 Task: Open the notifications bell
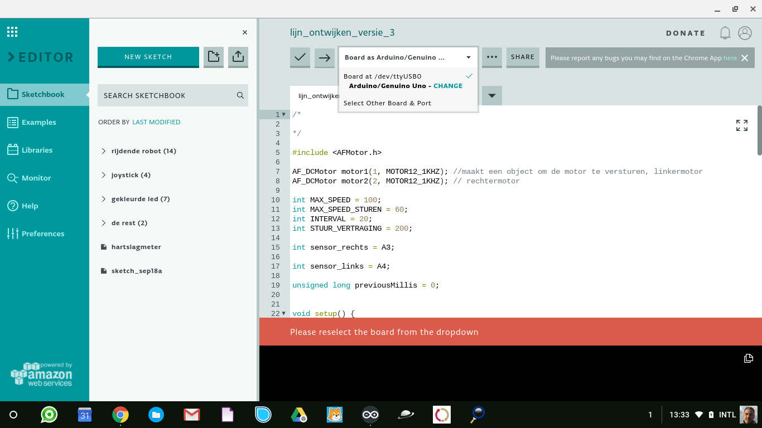click(725, 33)
